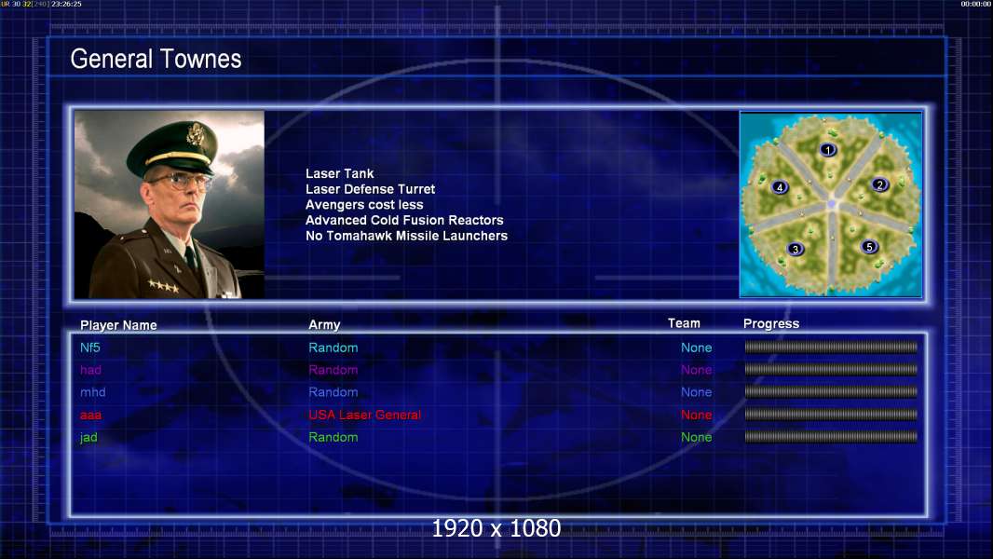Click Random army in Nf5 row
Viewport: 993px width, 559px height.
333,348
